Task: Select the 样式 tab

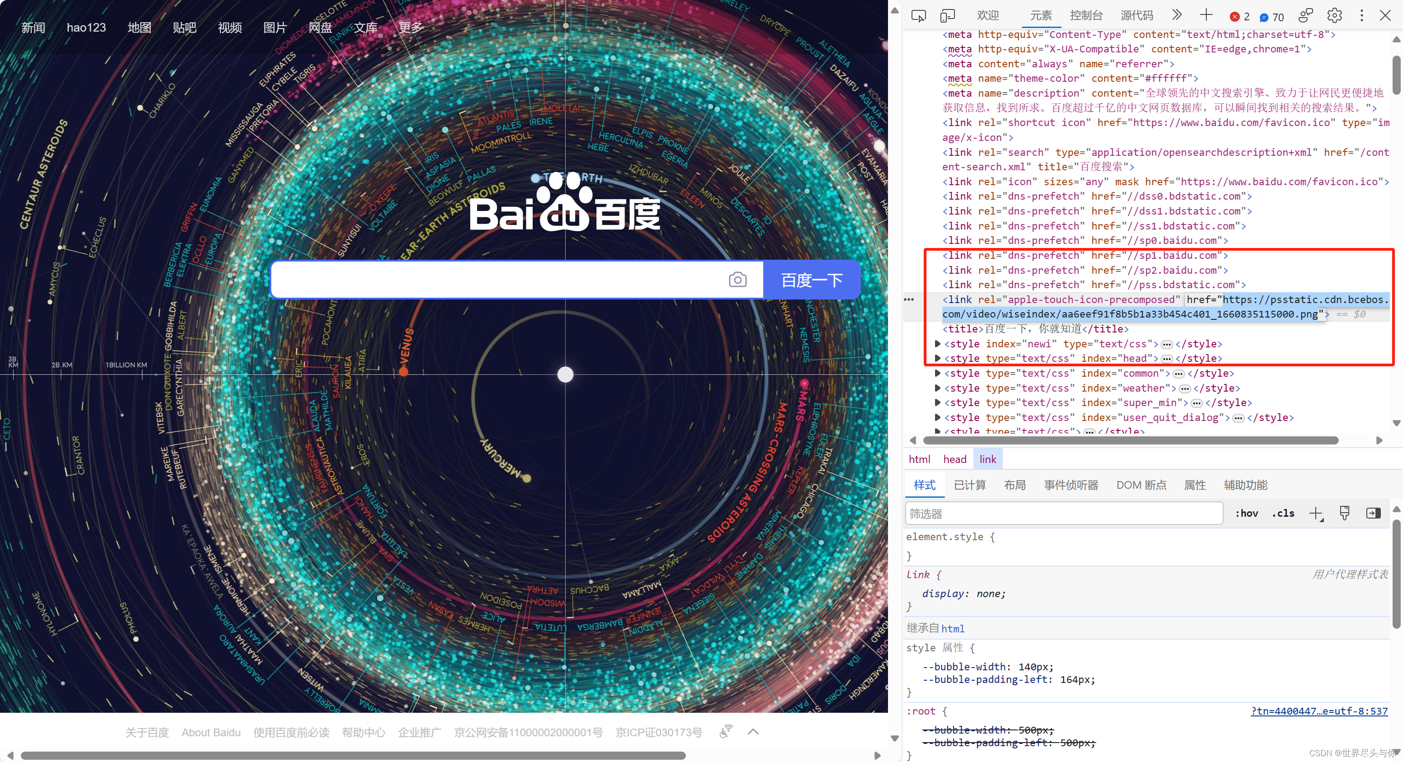Action: (x=924, y=485)
